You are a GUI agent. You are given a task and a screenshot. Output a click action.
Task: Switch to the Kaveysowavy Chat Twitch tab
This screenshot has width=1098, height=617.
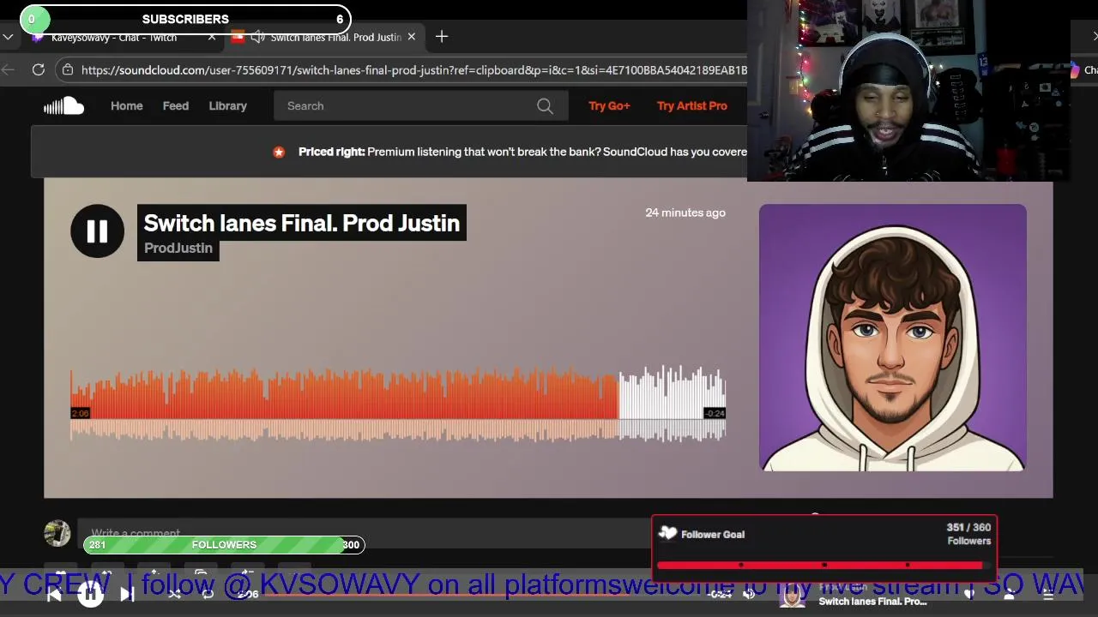114,37
